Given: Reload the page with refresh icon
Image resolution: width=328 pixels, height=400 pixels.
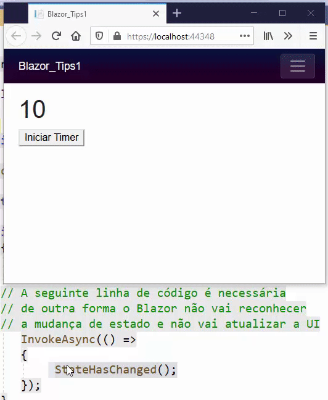Looking at the screenshot, I should coord(56,36).
